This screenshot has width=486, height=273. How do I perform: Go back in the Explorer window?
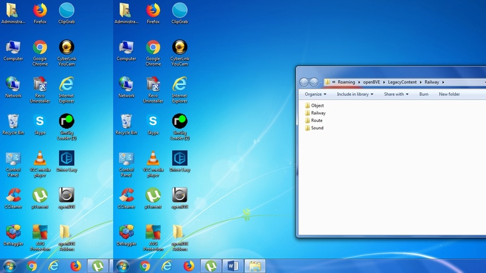click(x=304, y=82)
